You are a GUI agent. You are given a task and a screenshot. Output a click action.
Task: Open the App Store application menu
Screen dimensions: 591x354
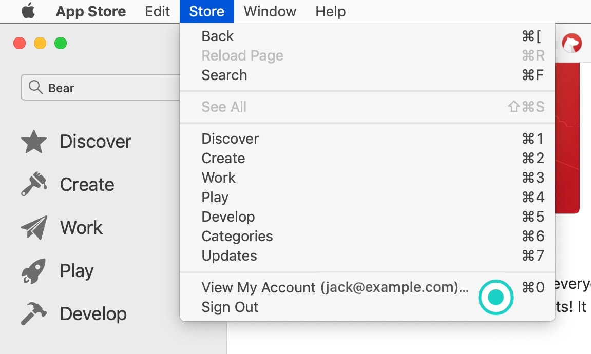click(91, 11)
